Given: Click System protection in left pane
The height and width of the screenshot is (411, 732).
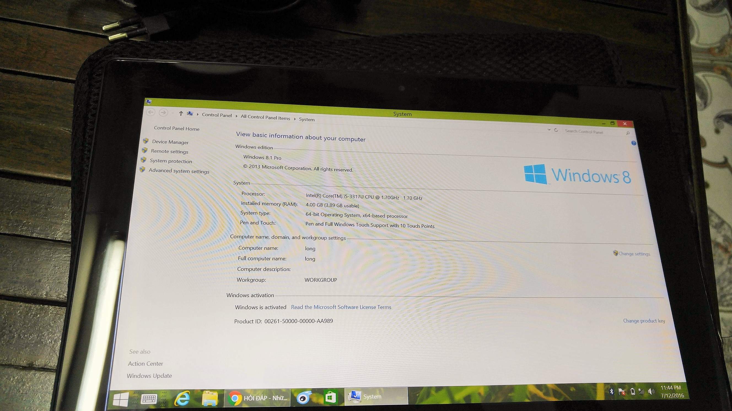Looking at the screenshot, I should point(171,161).
